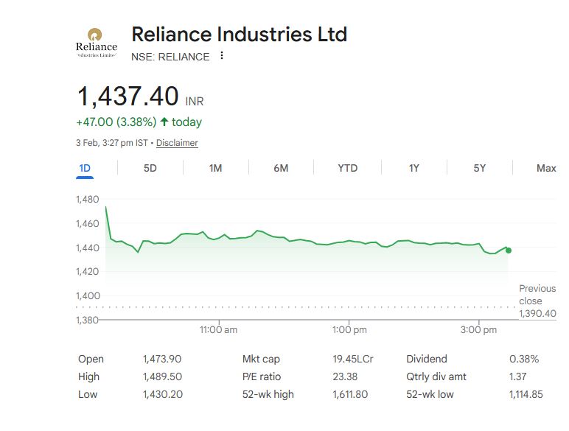Select the Max time range tab
Screen dimensions: 569x431
[x=546, y=168]
